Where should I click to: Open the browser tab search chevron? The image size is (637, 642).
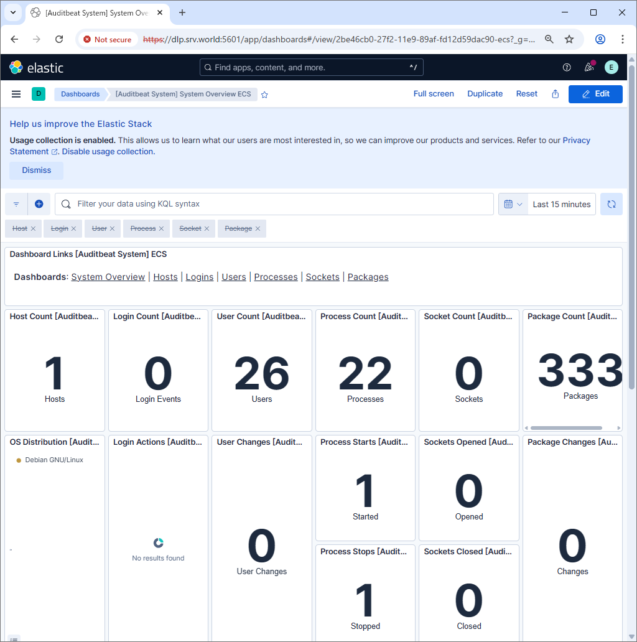[12, 12]
